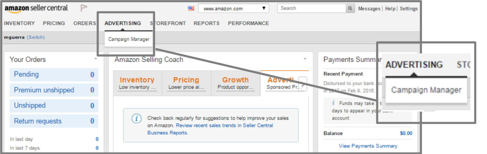Open the Pending orders row
This screenshot has height=154, width=487.
point(54,74)
